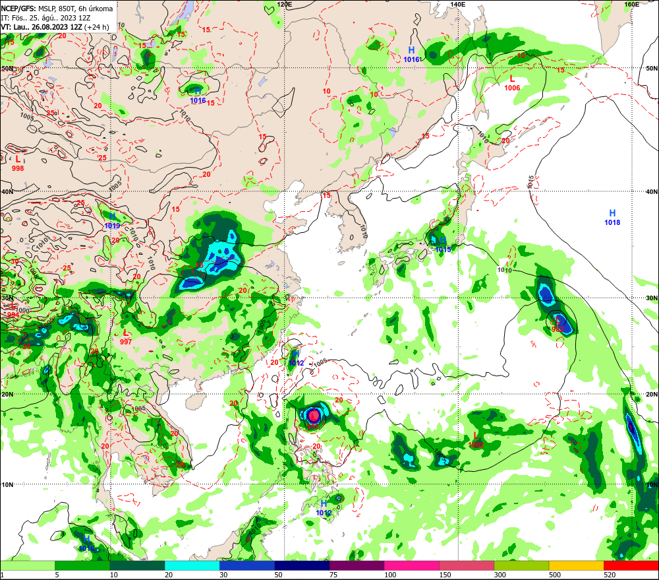
Task: Click the H 1016 label over Sumatra
Action: [x=86, y=544]
